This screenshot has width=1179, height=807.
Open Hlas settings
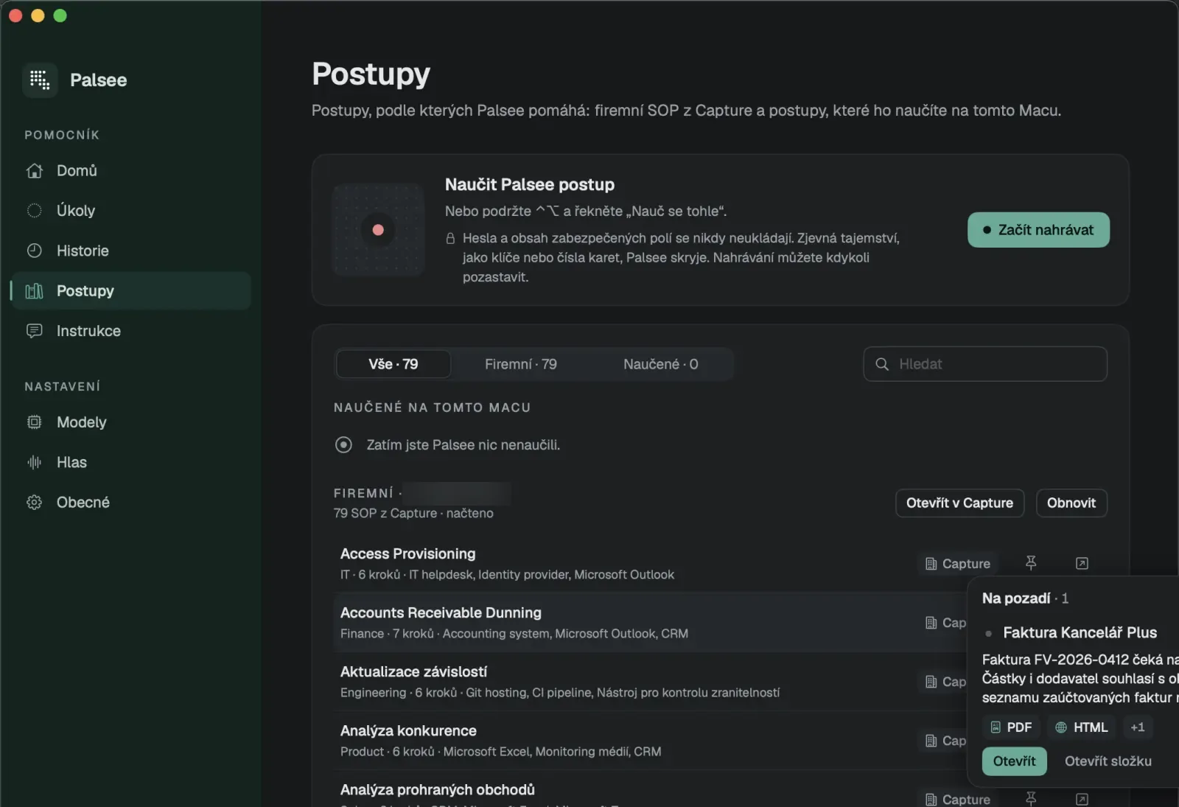[x=131, y=462]
